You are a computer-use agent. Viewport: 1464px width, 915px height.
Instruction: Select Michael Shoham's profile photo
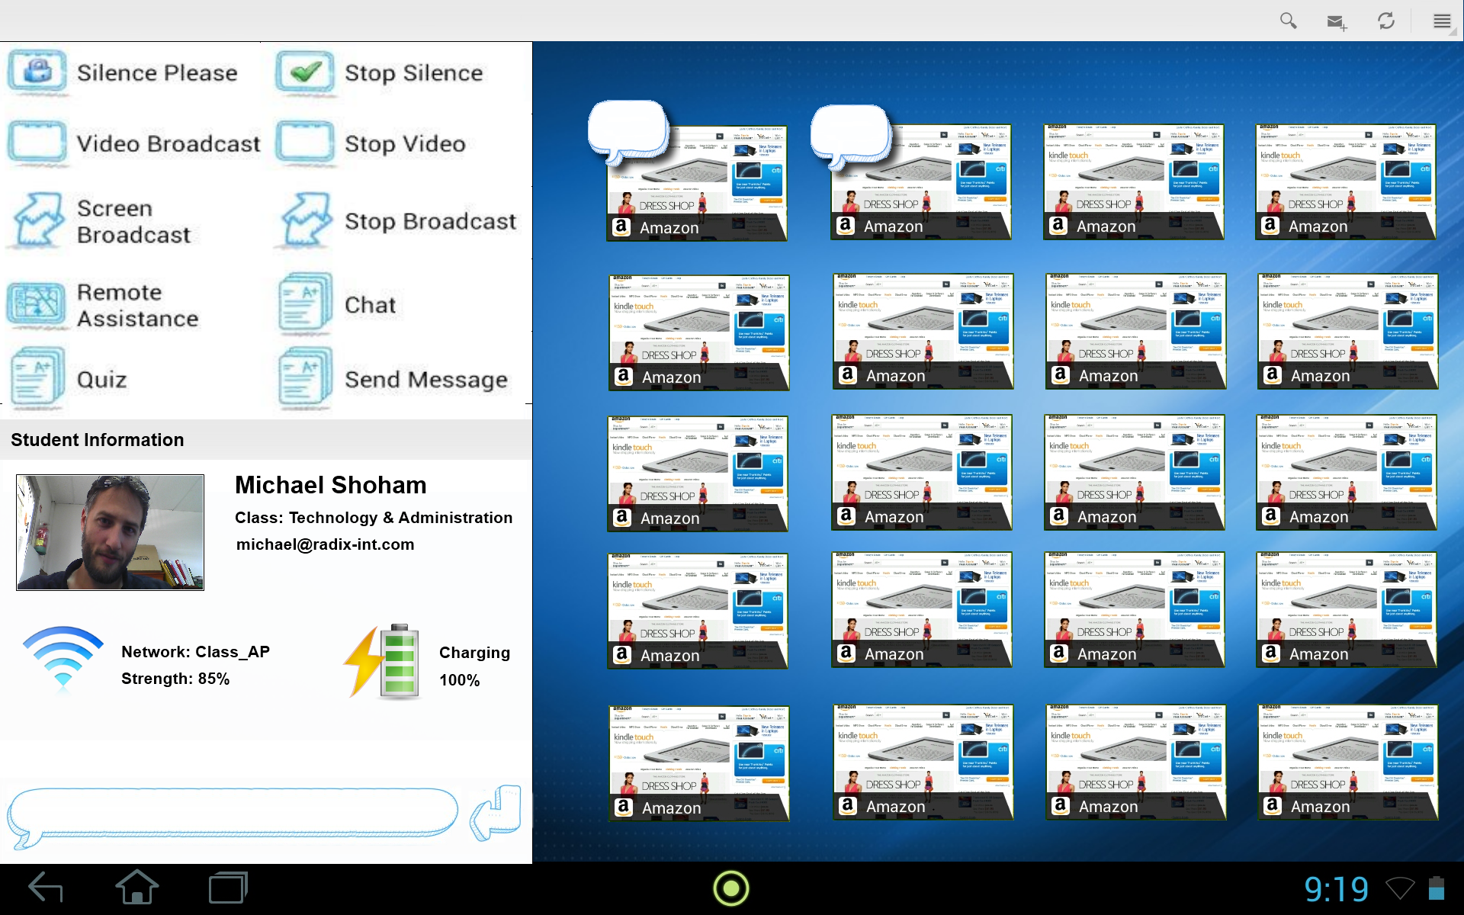coord(111,532)
